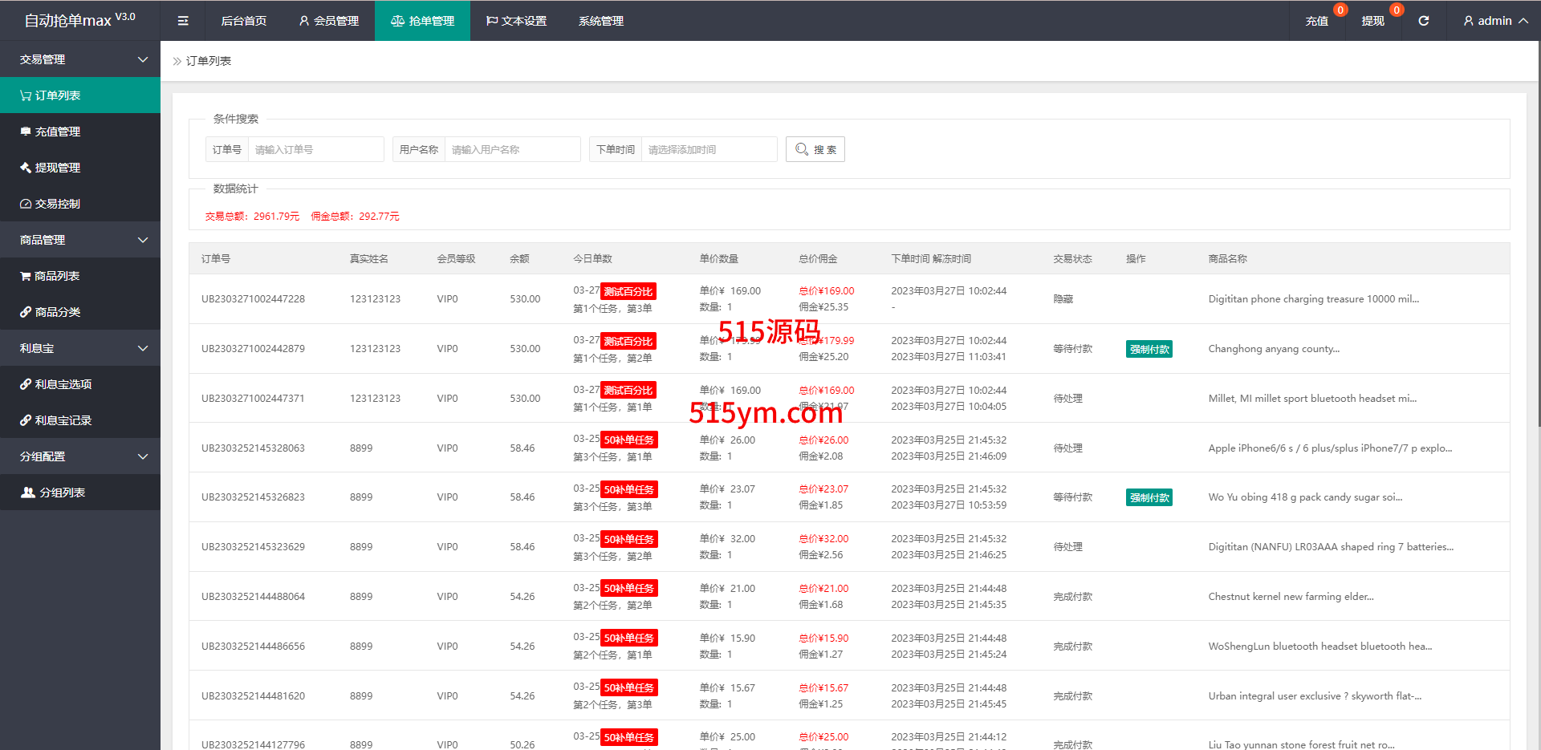This screenshot has width=1541, height=750.
Task: Open the 下单时间 date picker field
Action: [708, 149]
